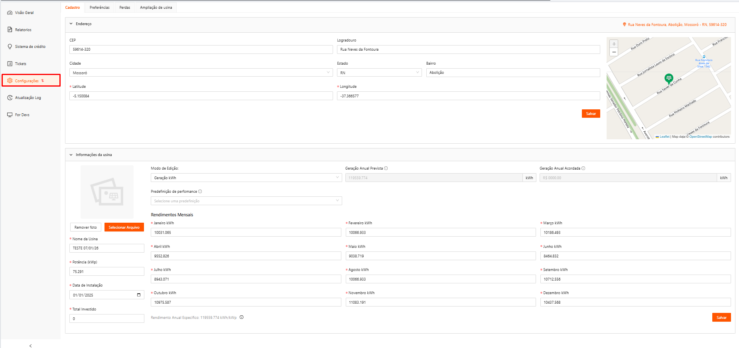739x348 pixels.
Task: Click the Março kWh field
Action: coord(636,232)
